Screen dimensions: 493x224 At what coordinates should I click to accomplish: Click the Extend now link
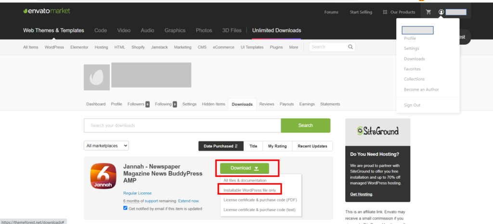[189, 201]
